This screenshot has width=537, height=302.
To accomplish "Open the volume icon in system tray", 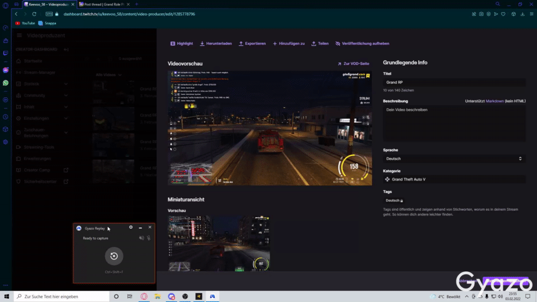I will [500, 297].
